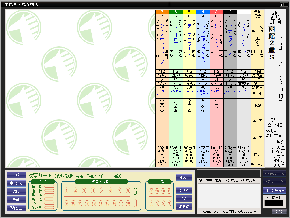The height and width of the screenshot is (218, 290).
Task: Mark horse number 8 in 枠番・馬番
Action: click(x=128, y=191)
